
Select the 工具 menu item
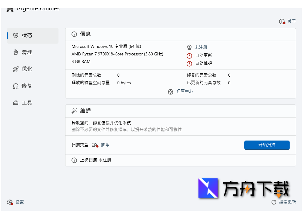tap(27, 103)
